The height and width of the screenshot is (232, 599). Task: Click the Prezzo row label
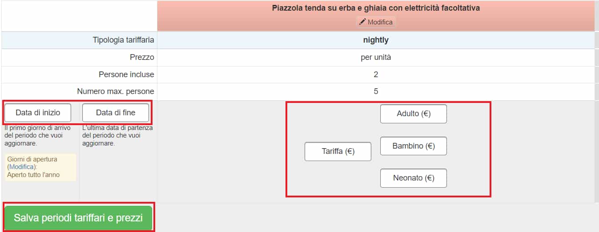click(x=142, y=57)
